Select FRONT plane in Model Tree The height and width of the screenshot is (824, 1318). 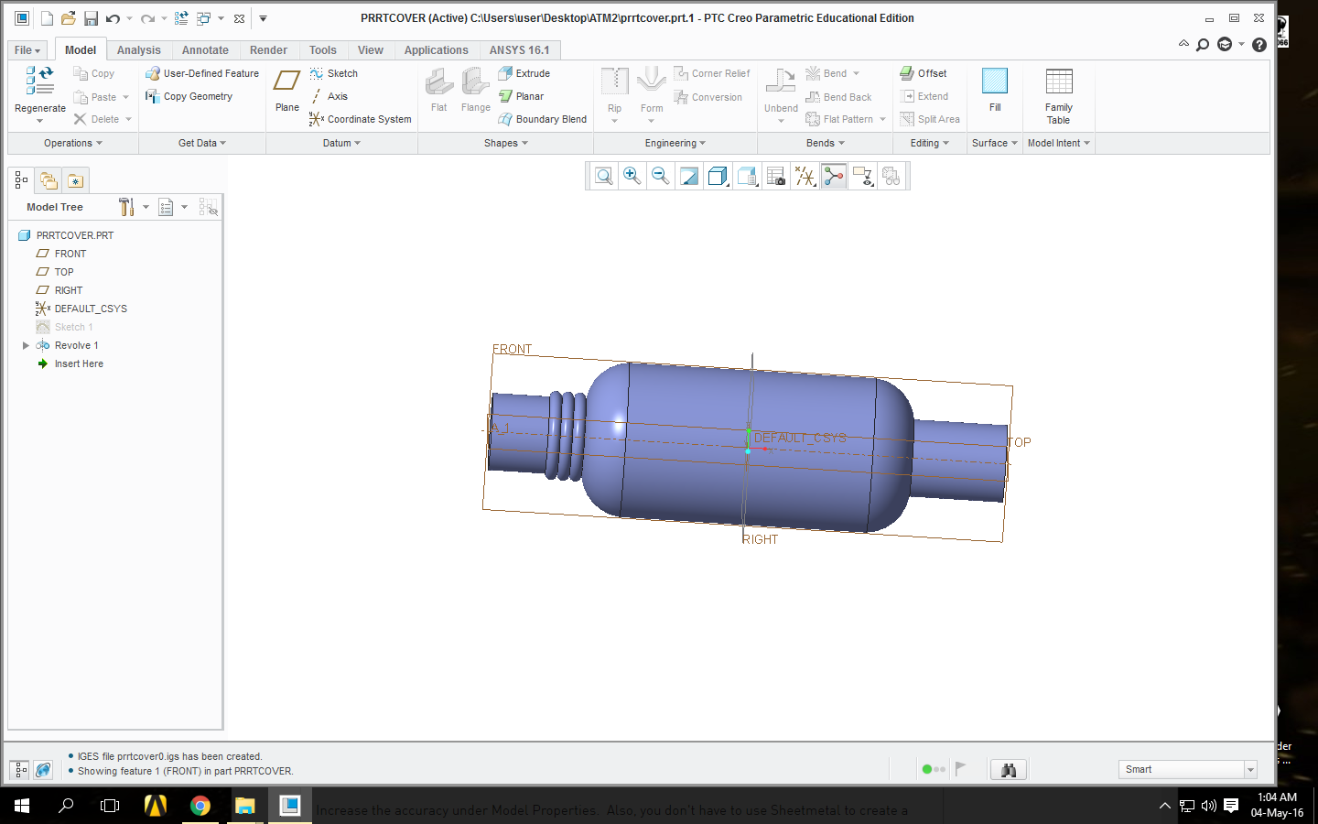point(61,254)
